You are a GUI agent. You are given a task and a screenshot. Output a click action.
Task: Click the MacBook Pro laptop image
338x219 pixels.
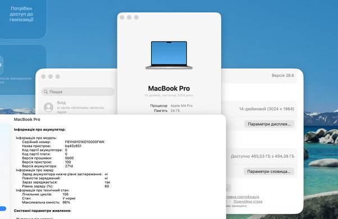coord(169,55)
